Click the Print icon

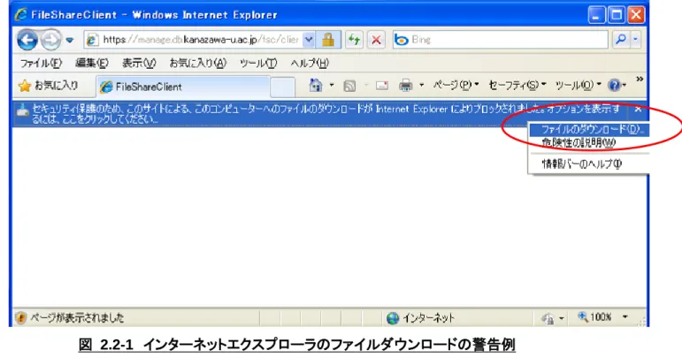[405, 86]
